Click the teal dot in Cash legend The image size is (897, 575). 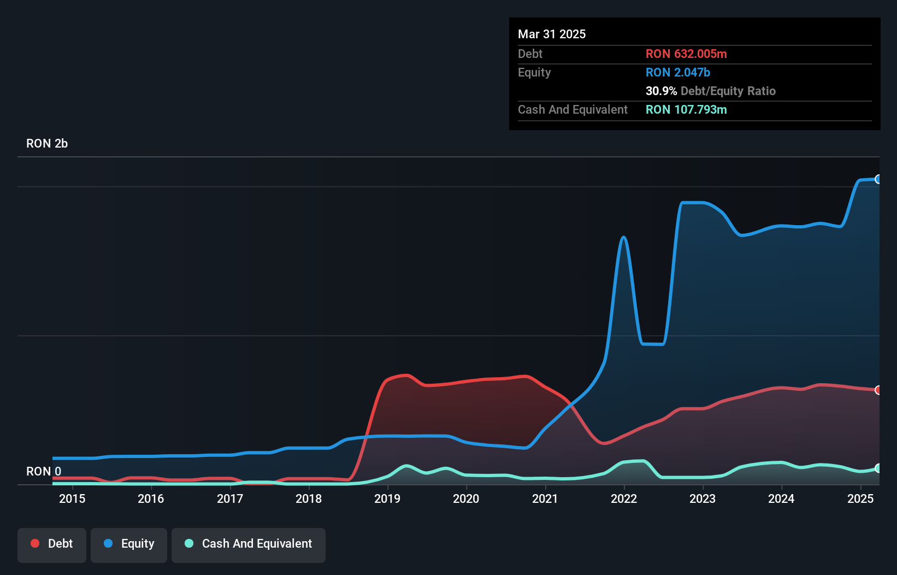(189, 543)
